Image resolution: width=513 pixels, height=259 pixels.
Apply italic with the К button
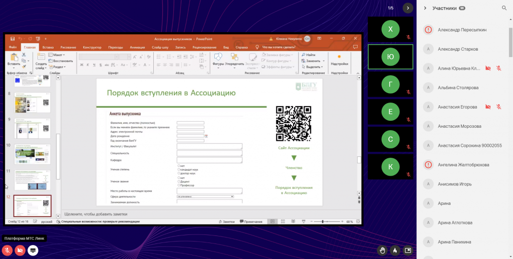point(88,65)
